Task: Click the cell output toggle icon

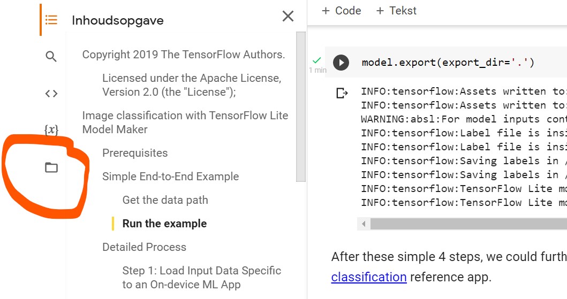Action: [342, 94]
